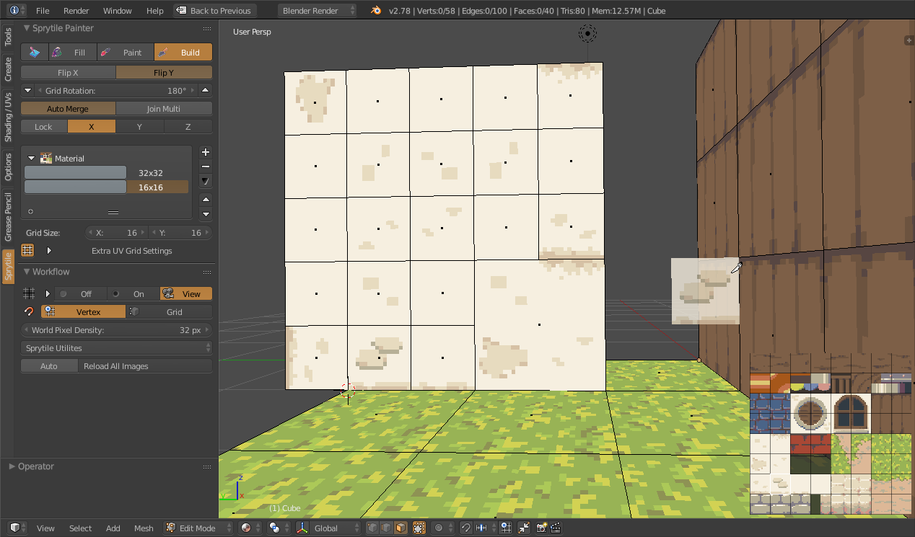The image size is (915, 537).
Task: Expand Extra UV Grid Settings
Action: click(49, 251)
